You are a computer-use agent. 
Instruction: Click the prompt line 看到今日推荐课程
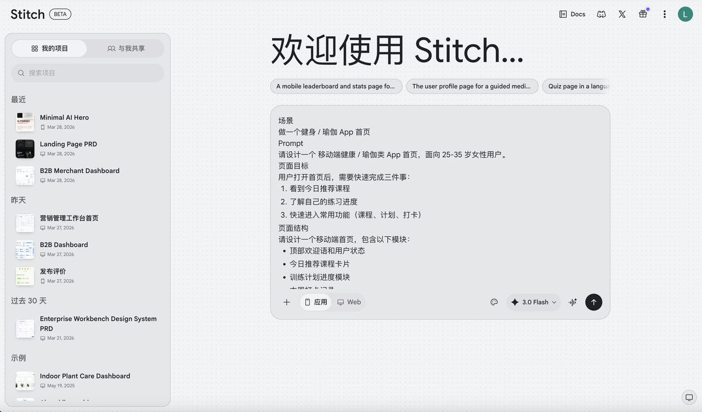coord(320,188)
